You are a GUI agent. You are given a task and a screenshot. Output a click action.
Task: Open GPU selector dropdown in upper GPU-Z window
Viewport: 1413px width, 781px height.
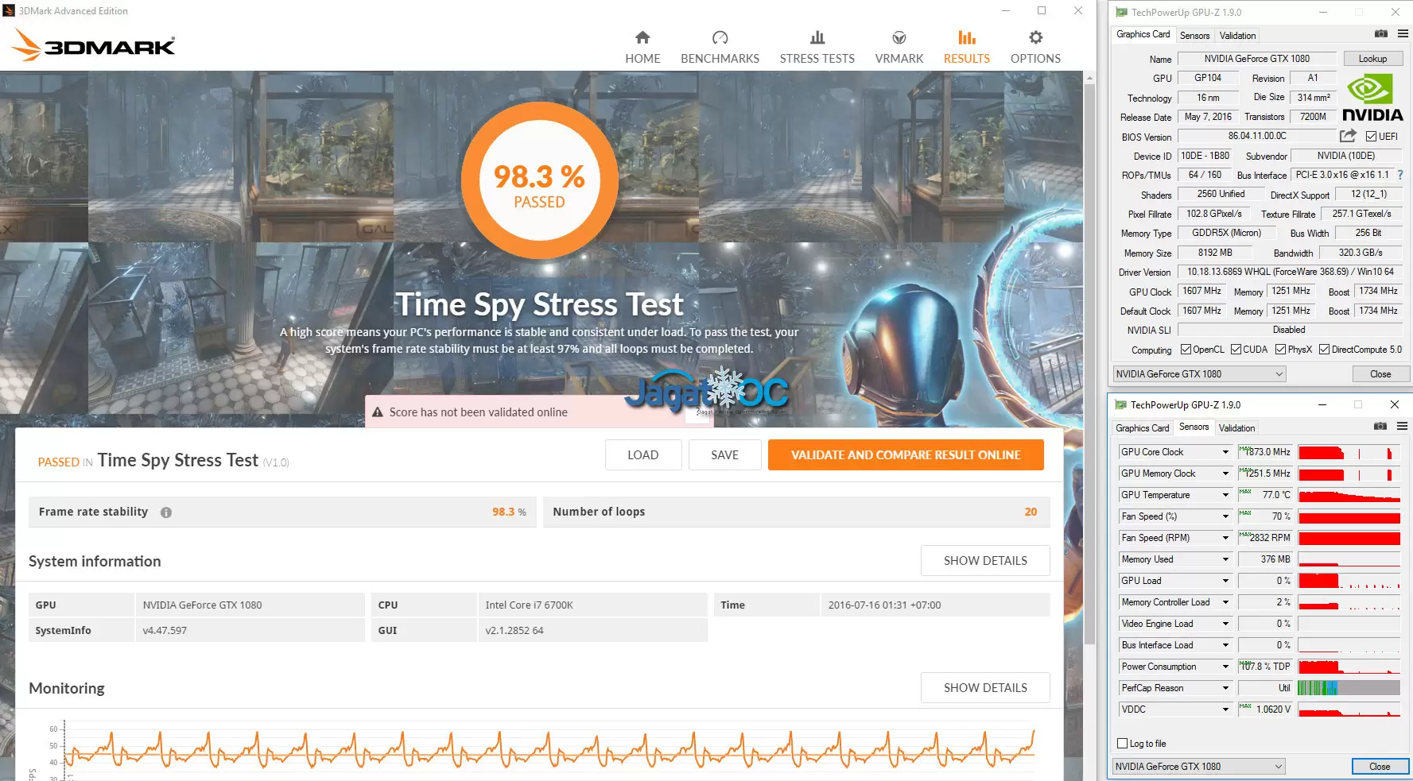[1199, 373]
